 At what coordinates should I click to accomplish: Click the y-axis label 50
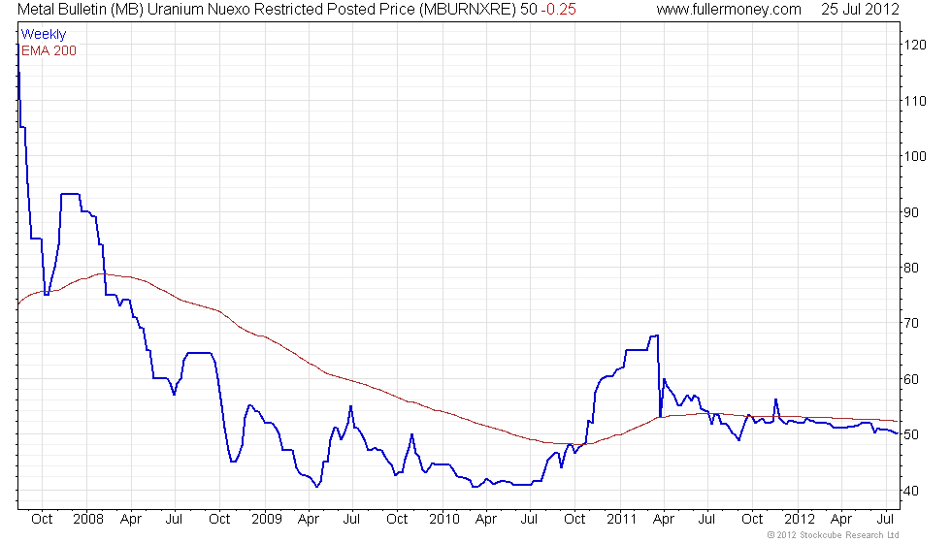(x=911, y=435)
